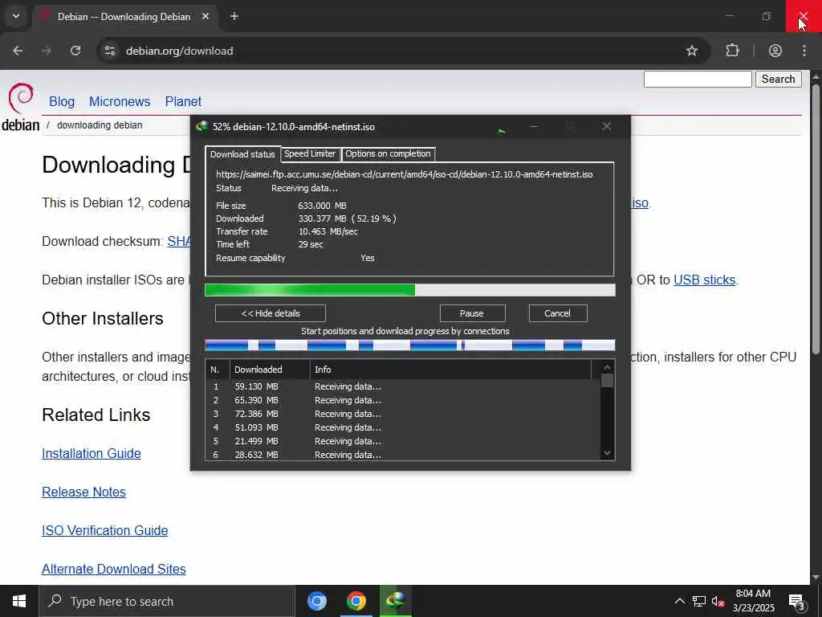The height and width of the screenshot is (617, 822).
Task: Click the Info column header
Action: (451, 370)
